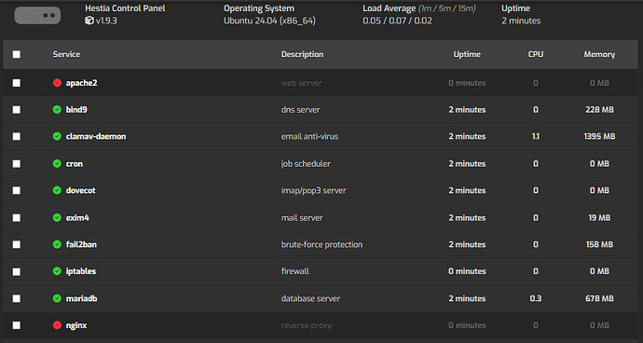Click the Service column header
Image resolution: width=643 pixels, height=343 pixels.
[66, 54]
